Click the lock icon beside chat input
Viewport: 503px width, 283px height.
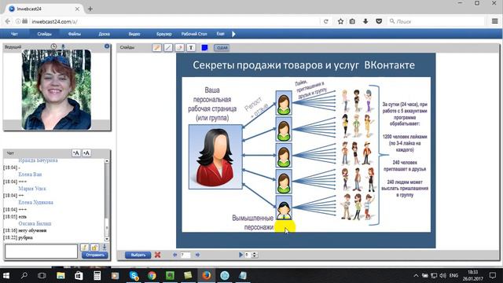(x=94, y=247)
